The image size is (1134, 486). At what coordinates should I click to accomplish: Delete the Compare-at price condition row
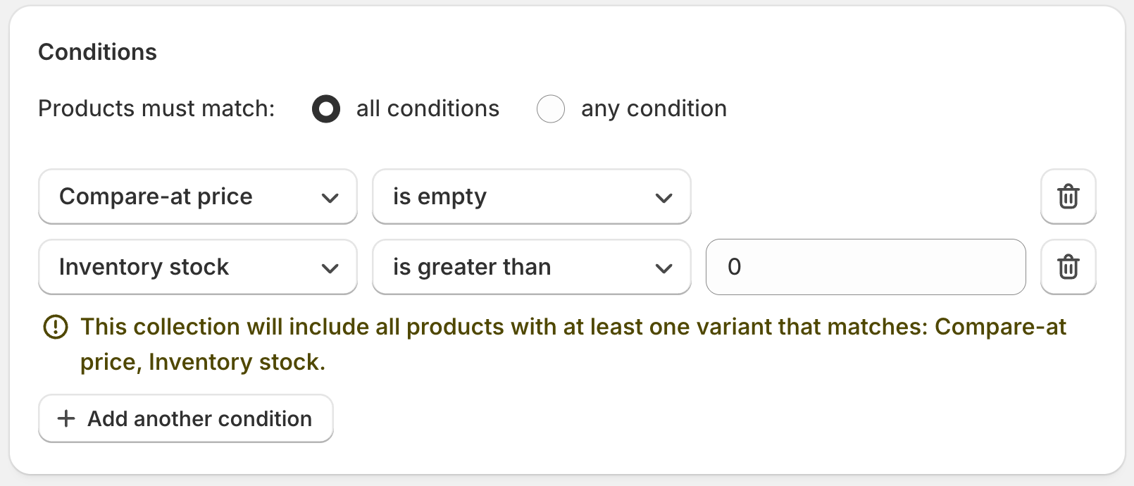tap(1068, 197)
